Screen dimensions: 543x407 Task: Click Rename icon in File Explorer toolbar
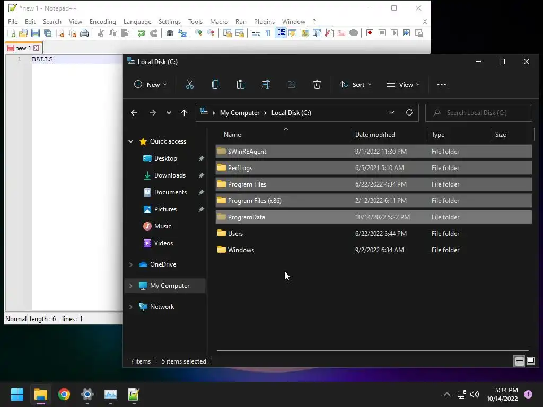266,84
